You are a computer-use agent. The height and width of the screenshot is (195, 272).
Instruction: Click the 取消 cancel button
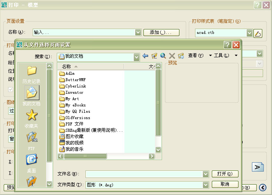[x=225, y=184]
